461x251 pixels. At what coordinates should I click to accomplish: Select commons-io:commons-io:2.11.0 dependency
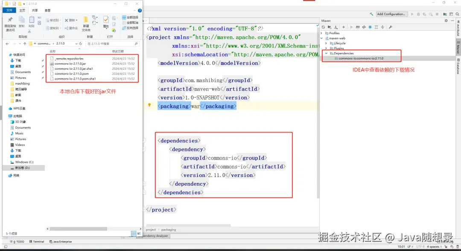pyautogui.click(x=361, y=58)
